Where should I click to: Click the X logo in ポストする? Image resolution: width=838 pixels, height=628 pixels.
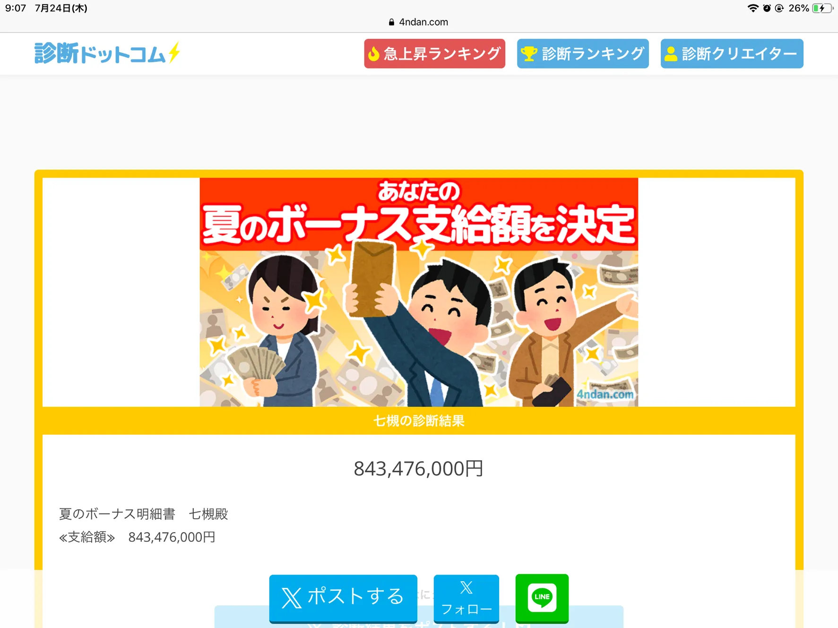point(292,598)
